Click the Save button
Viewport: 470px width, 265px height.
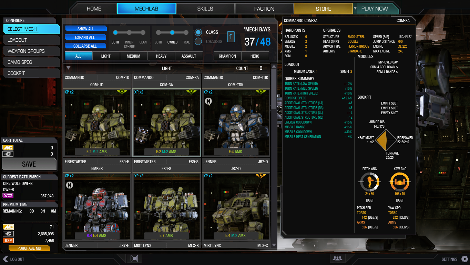(x=29, y=164)
